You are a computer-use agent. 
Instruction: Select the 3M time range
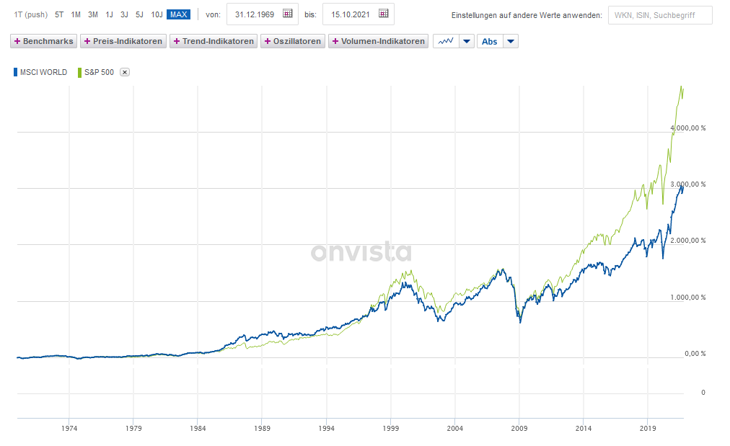click(93, 14)
